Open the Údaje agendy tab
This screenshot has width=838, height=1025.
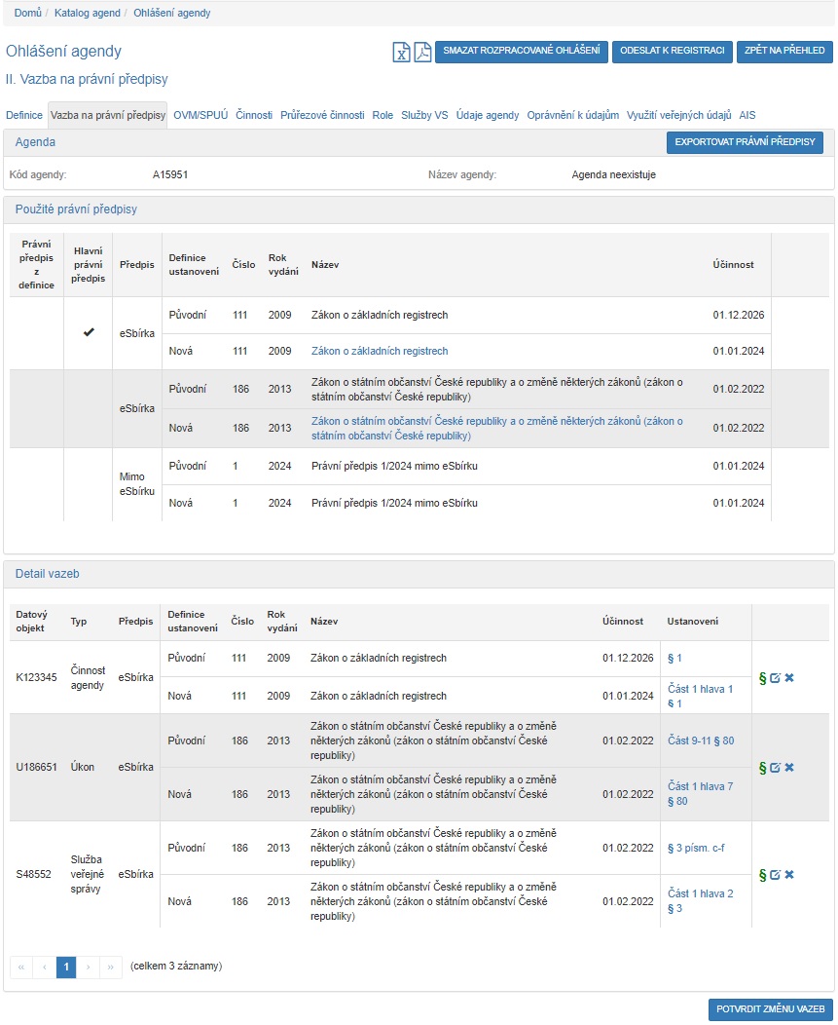pos(487,115)
